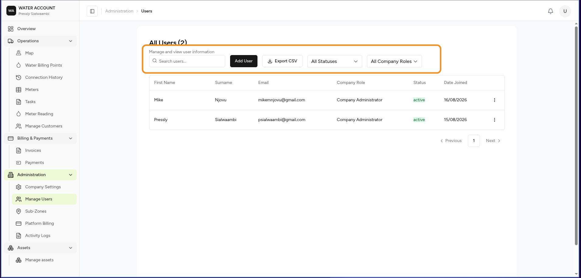Toggle the sidebar panel icon
581x278 pixels.
92,11
